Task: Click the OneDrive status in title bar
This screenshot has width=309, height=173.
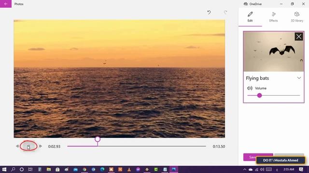Action: (253, 4)
